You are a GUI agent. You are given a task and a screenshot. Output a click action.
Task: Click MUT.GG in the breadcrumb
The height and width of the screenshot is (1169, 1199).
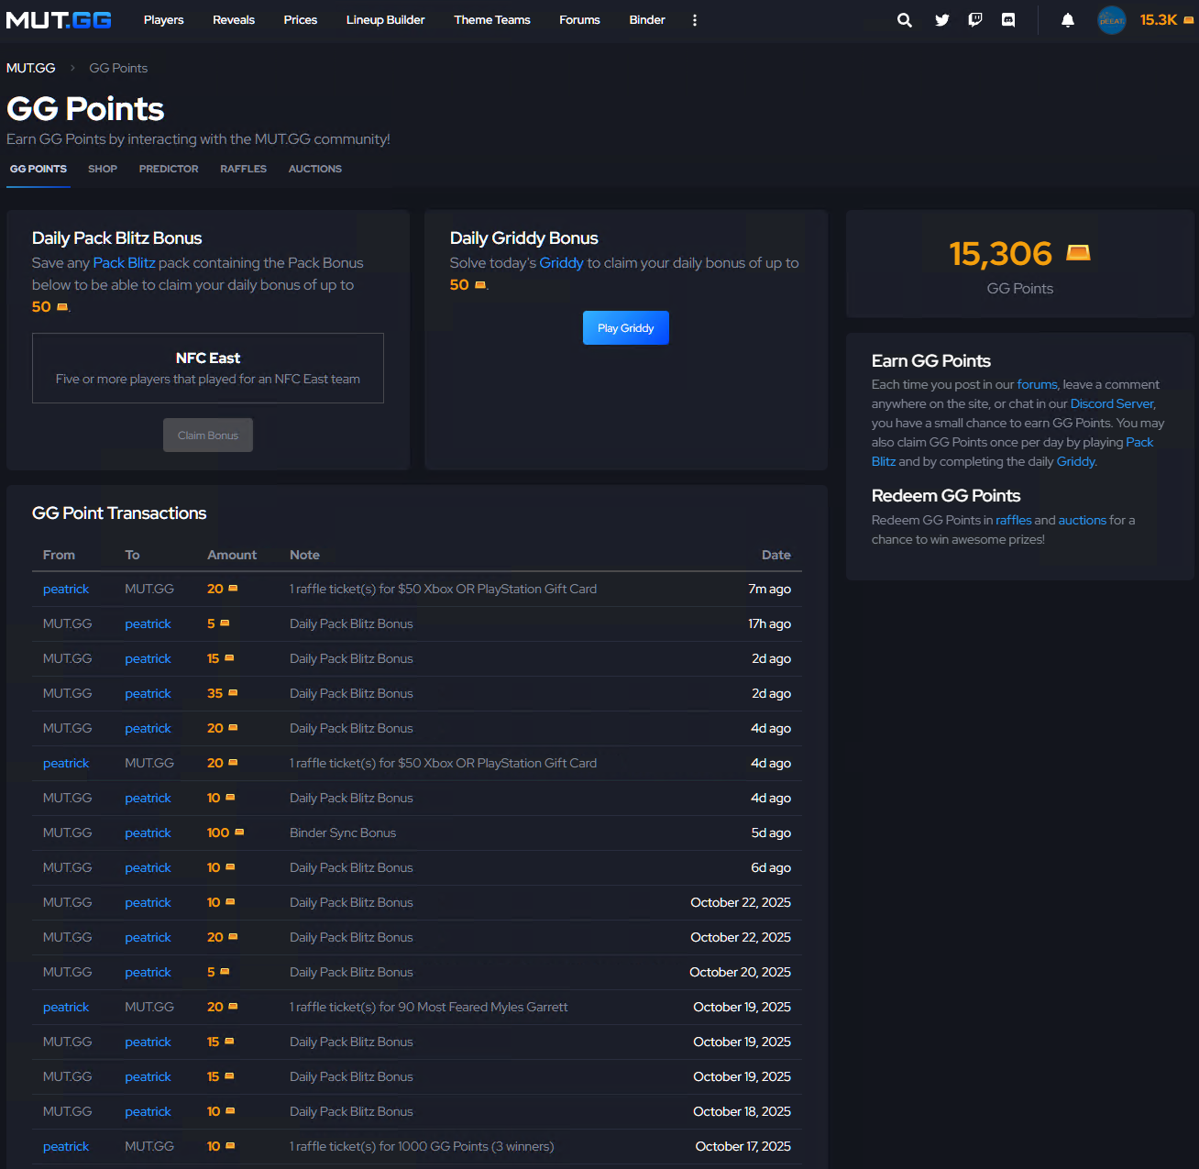coord(31,68)
